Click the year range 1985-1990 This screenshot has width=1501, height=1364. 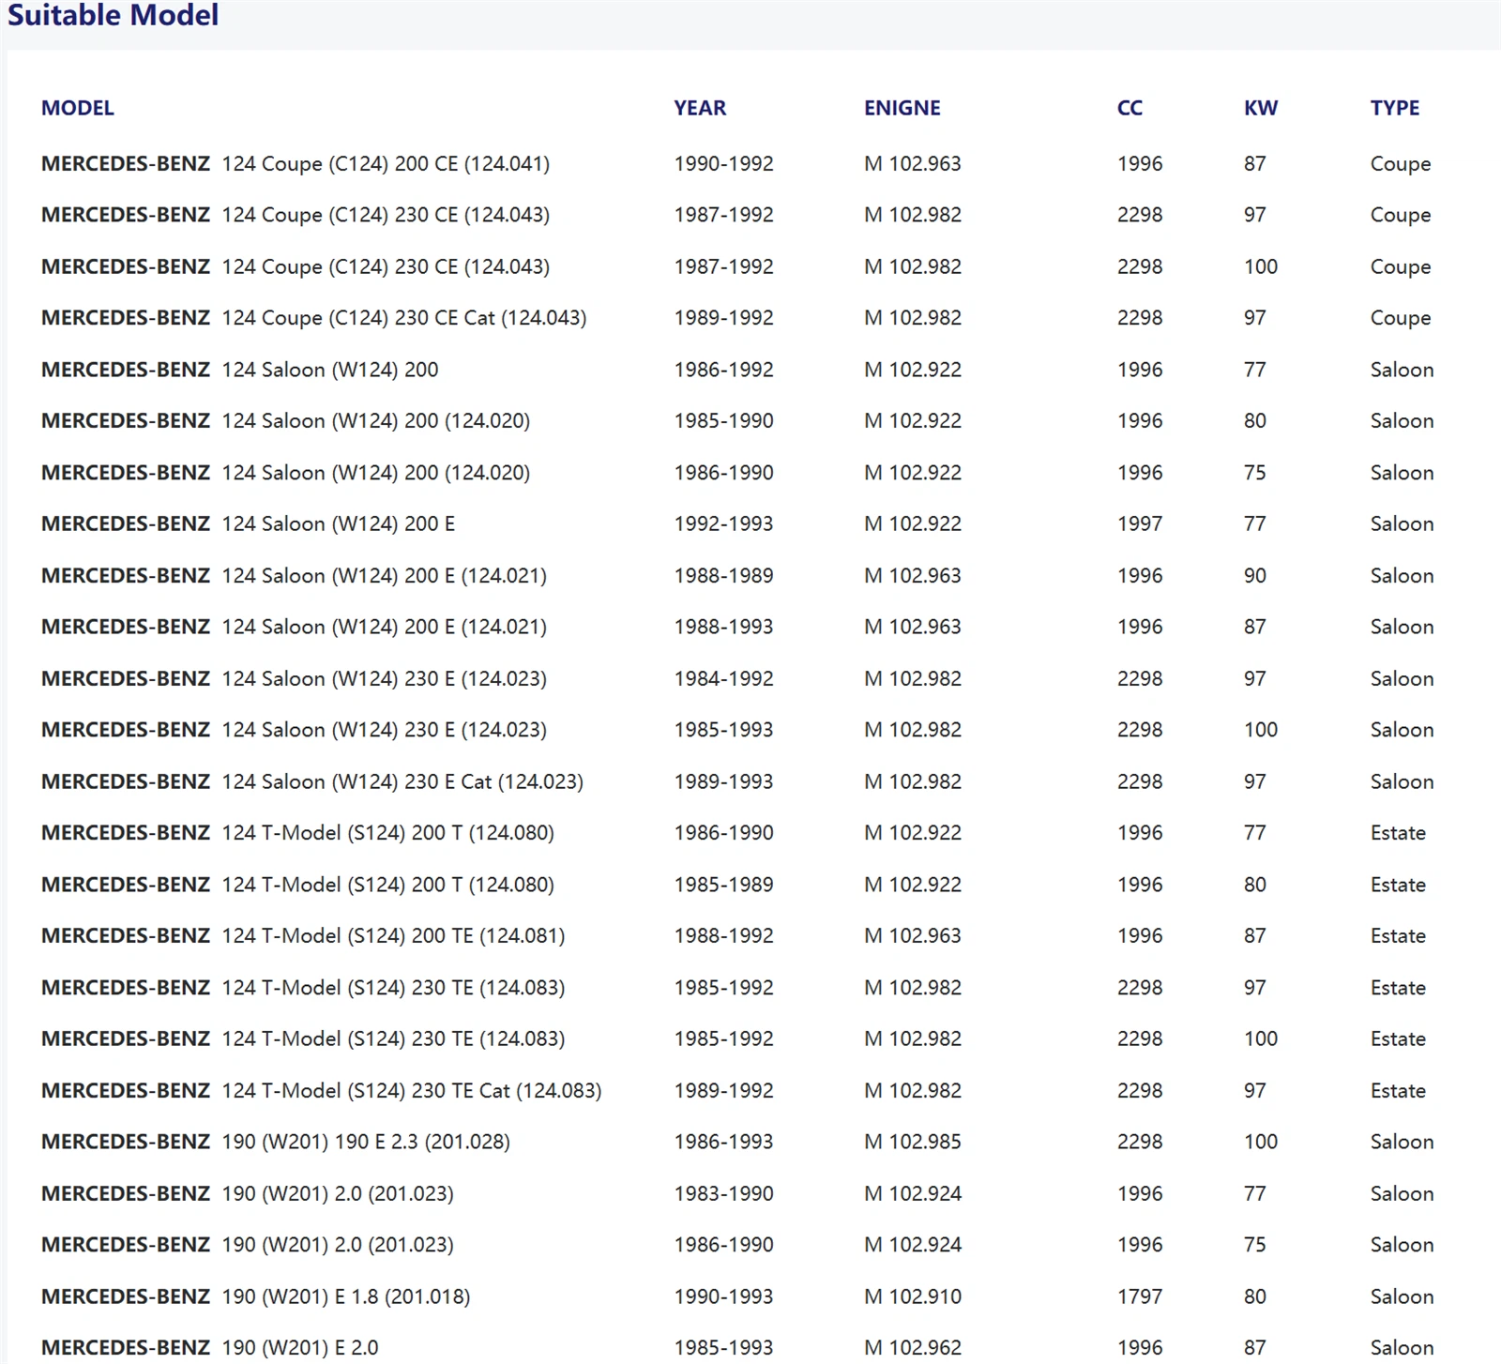pos(723,421)
